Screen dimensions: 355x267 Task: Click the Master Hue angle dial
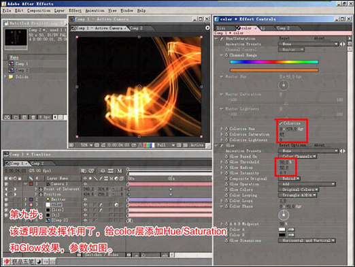pos(284,85)
